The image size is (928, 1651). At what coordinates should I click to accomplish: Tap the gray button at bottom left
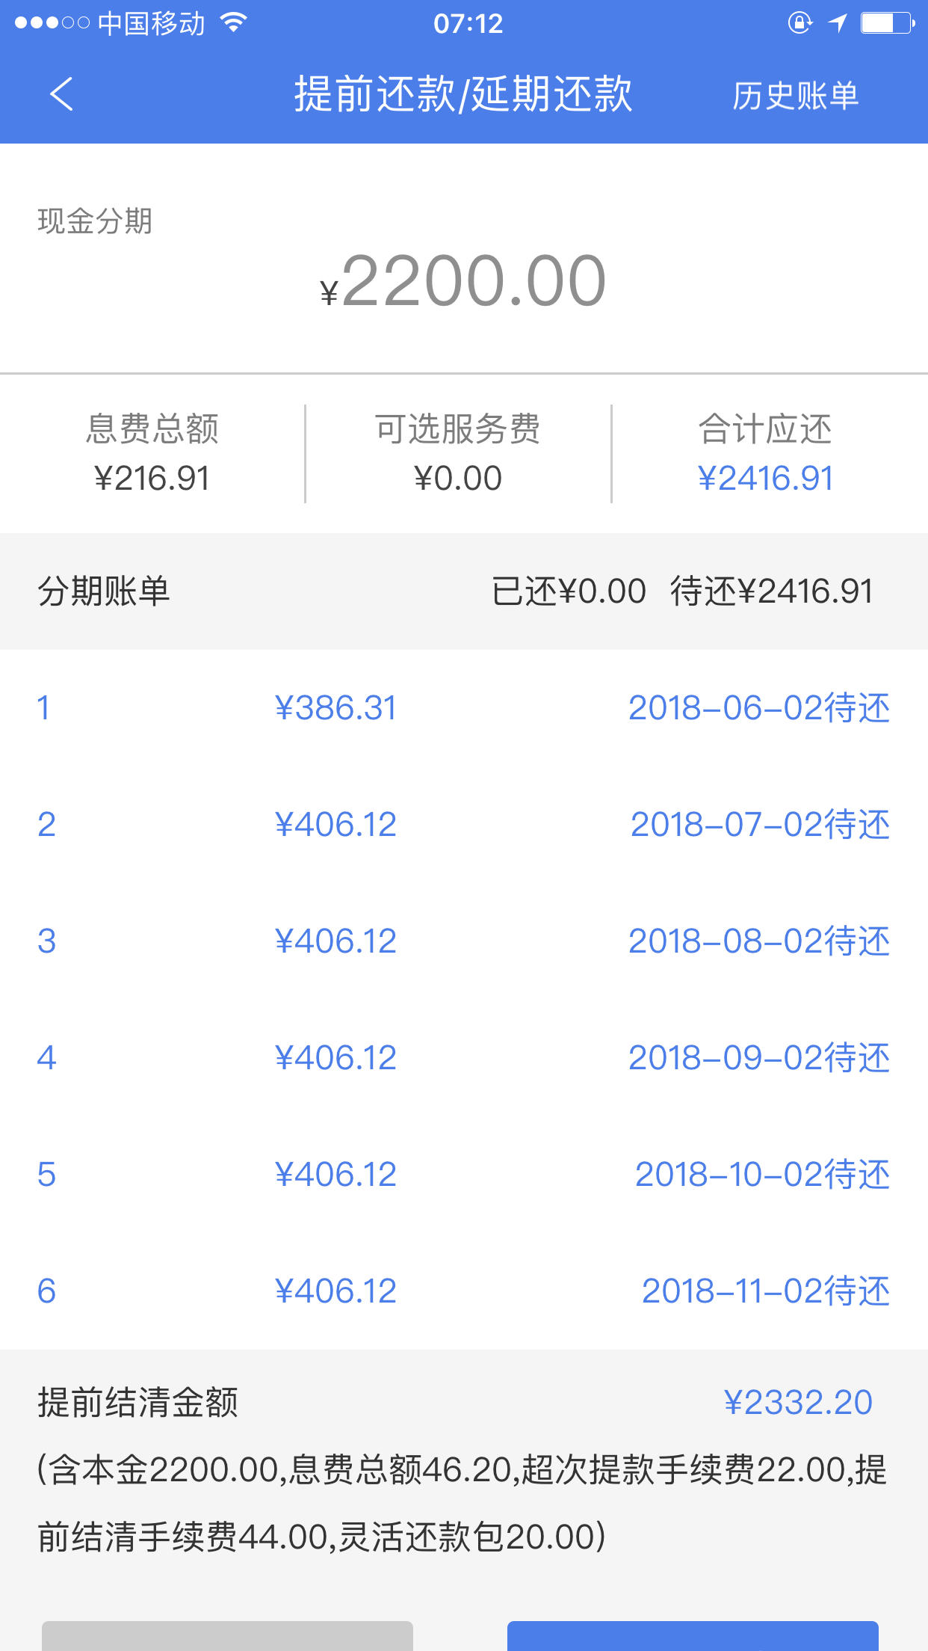click(227, 1636)
